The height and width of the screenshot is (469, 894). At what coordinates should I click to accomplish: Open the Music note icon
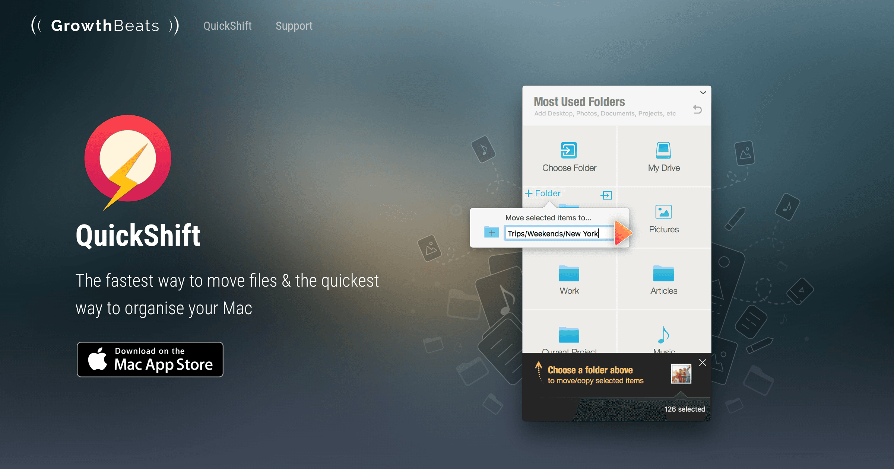663,335
